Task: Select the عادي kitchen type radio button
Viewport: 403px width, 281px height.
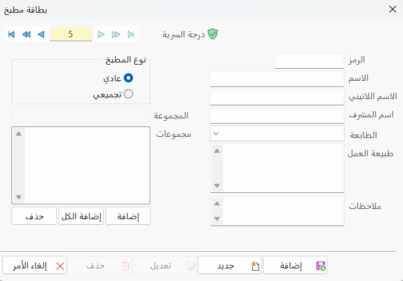Action: coord(128,78)
